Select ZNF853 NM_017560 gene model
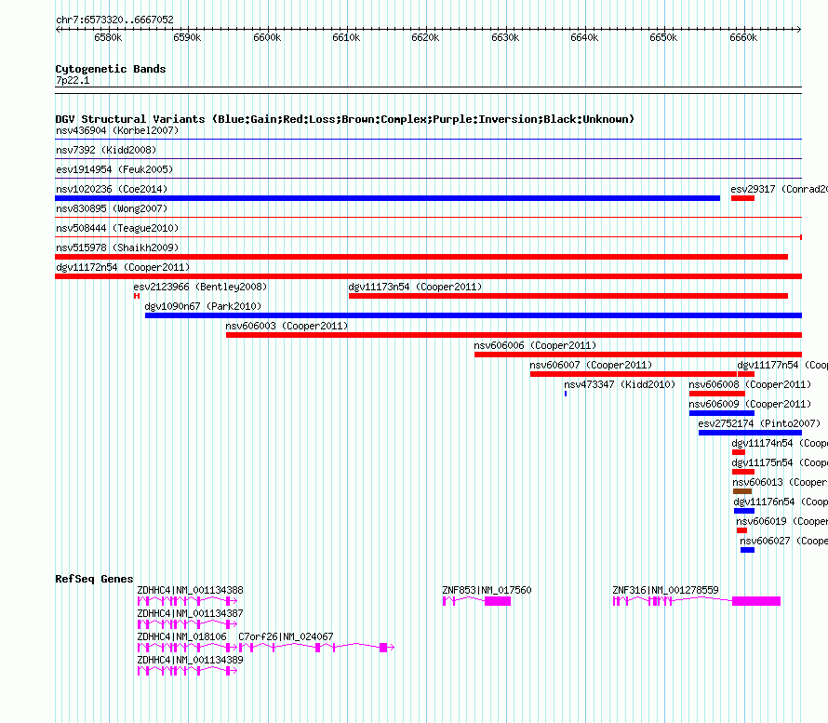The height and width of the screenshot is (723, 828). point(477,601)
